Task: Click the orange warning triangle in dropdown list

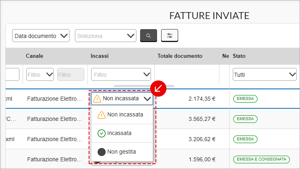Action: coord(101,115)
